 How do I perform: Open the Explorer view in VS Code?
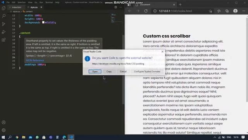pyautogui.click(x=3, y=8)
